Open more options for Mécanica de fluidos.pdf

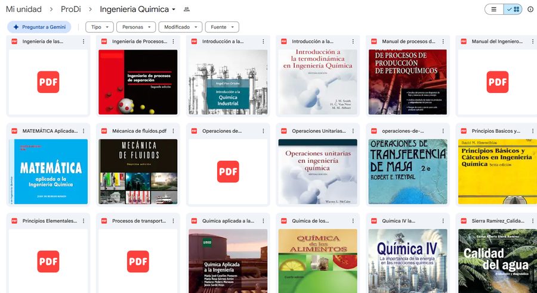(x=173, y=131)
